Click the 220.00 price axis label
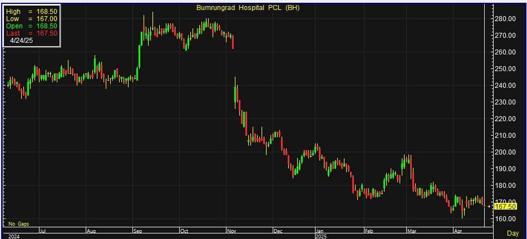 pos(505,119)
